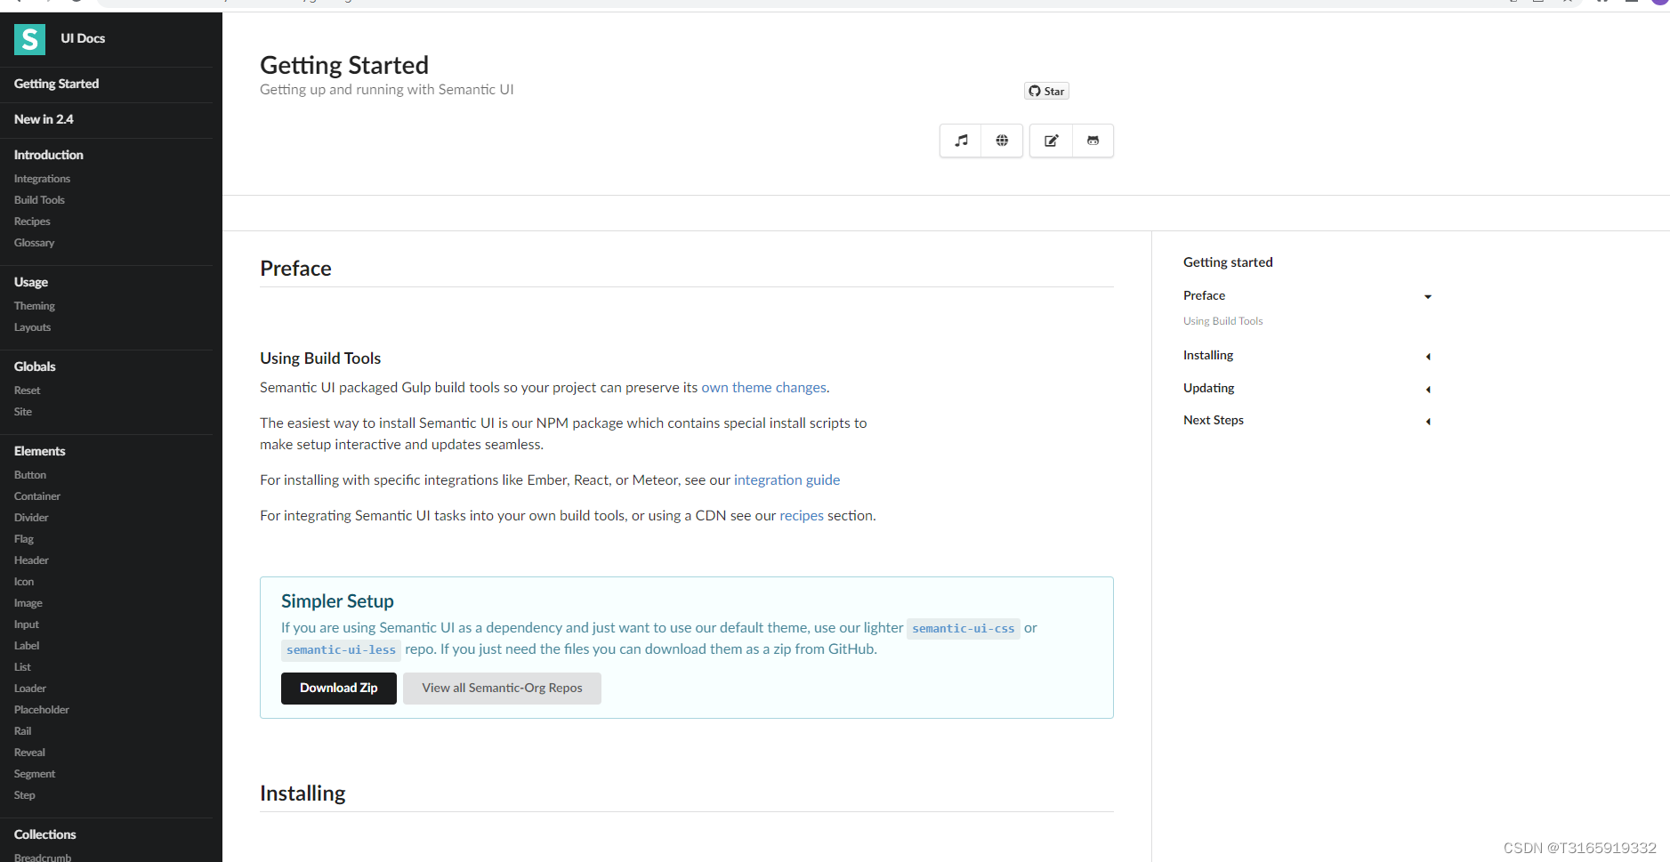Click the UI Docs title

pos(83,38)
